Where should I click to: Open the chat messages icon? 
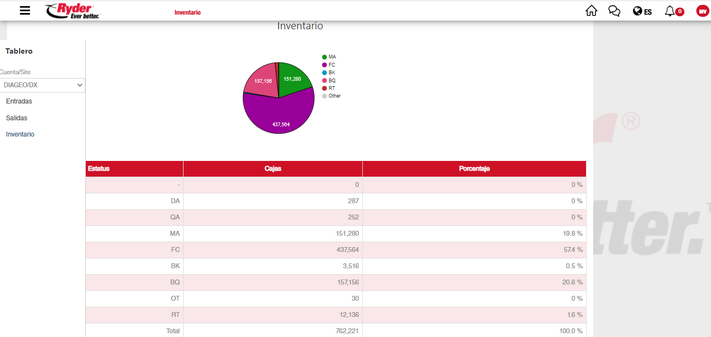pyautogui.click(x=614, y=11)
